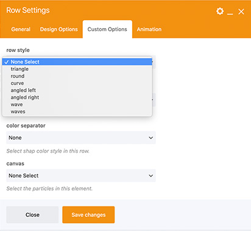Switch to the Design Options tab
Image resolution: width=251 pixels, height=231 pixels.
click(59, 29)
